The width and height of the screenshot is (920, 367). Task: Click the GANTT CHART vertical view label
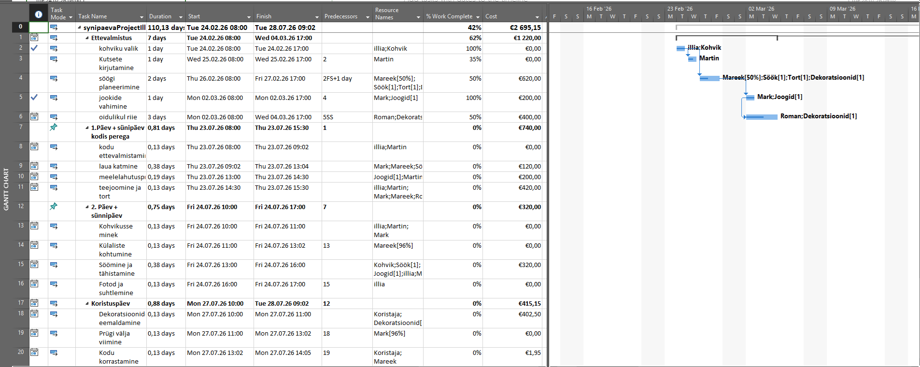tap(6, 189)
